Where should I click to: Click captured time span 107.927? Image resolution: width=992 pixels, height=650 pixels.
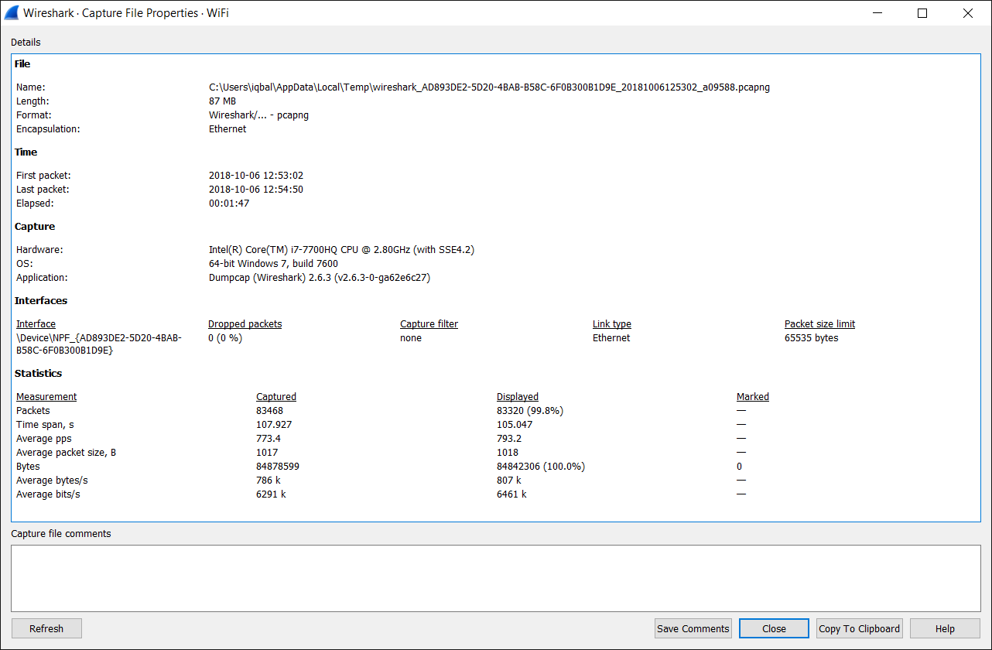tap(274, 425)
